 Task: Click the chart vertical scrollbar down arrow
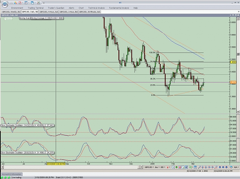tap(238, 112)
